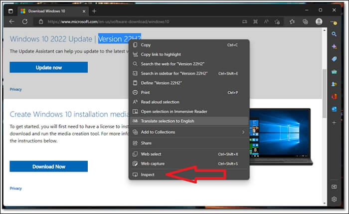Expand the Add to Collections submenu

click(189, 132)
